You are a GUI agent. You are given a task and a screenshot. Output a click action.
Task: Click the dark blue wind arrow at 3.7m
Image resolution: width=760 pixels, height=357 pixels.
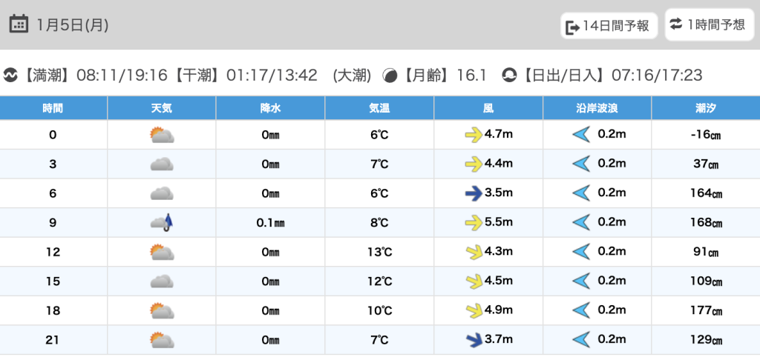pos(472,340)
